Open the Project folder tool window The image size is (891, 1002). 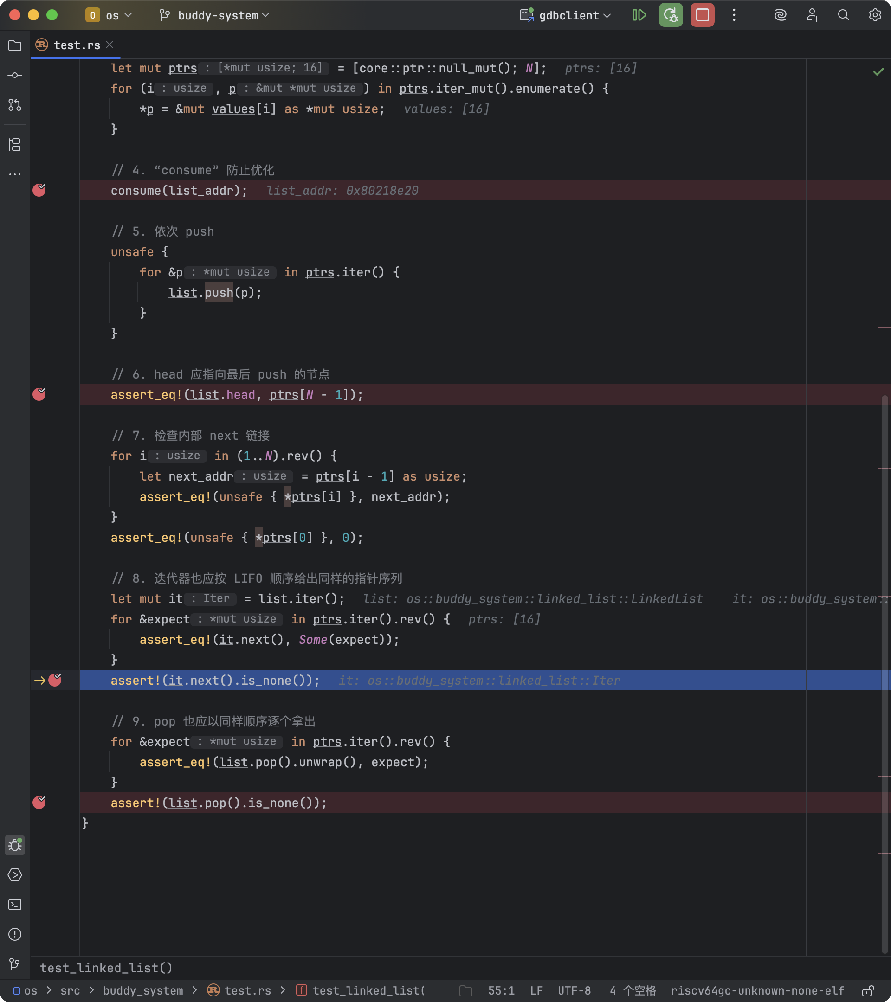15,45
